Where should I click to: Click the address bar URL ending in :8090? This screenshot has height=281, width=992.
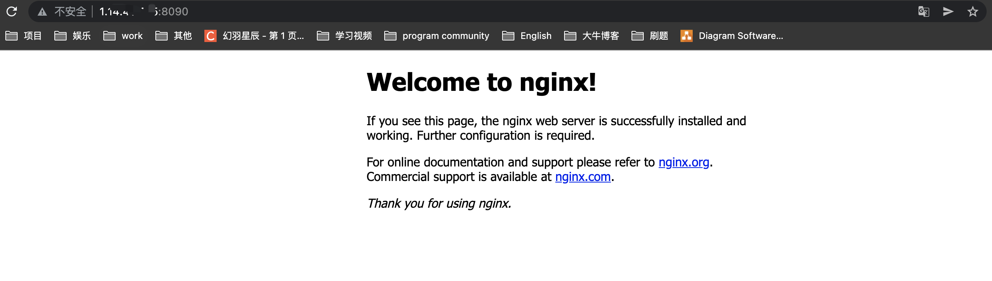[x=144, y=11]
